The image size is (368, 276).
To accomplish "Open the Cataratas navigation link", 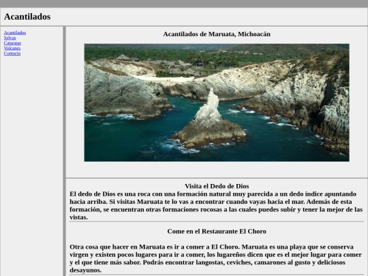I will point(12,43).
